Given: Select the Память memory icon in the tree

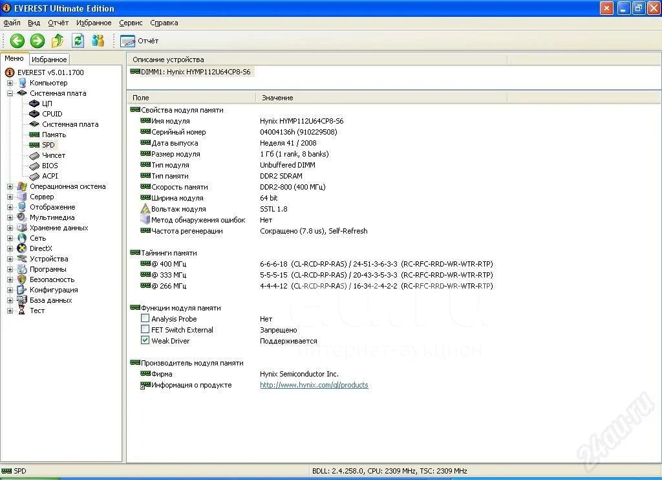Looking at the screenshot, I should (x=34, y=135).
